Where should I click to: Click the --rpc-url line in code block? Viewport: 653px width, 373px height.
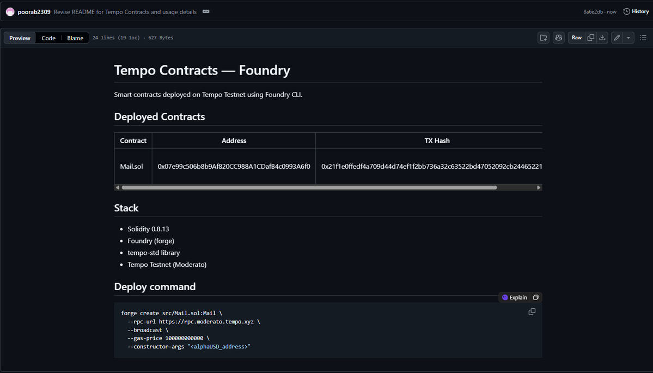click(x=194, y=321)
